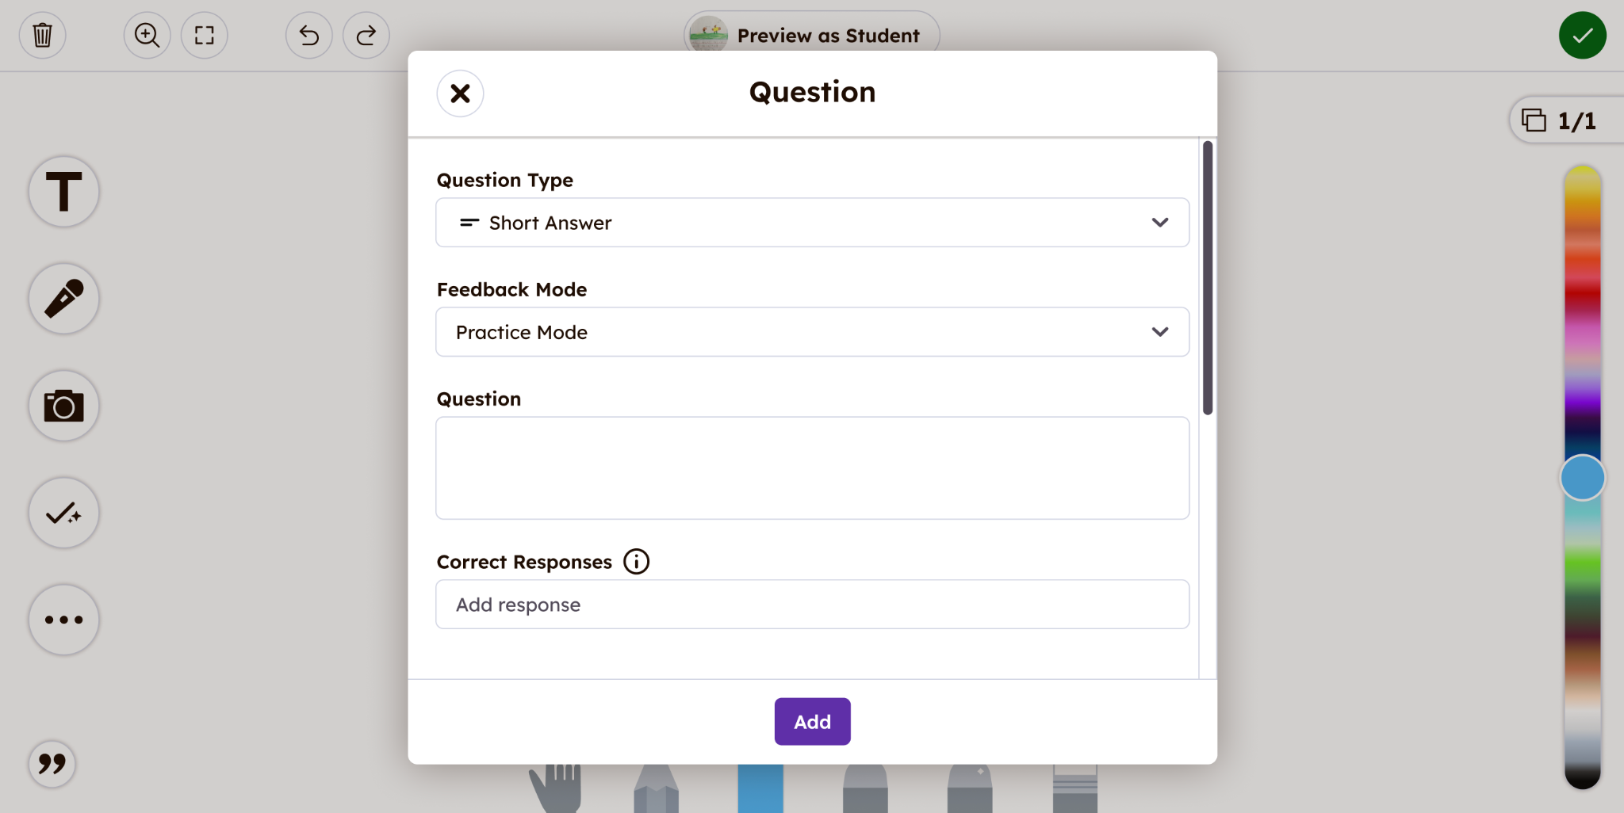
Task: Click the zoom magnifier icon
Action: (x=147, y=35)
